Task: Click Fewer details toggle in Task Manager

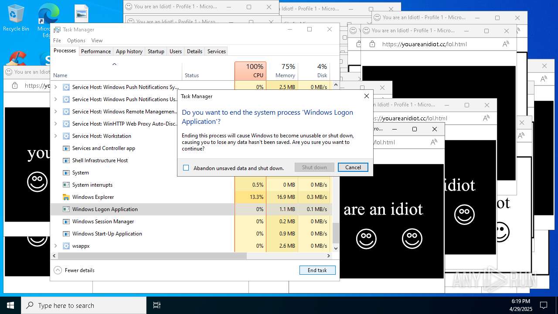Action: point(74,270)
